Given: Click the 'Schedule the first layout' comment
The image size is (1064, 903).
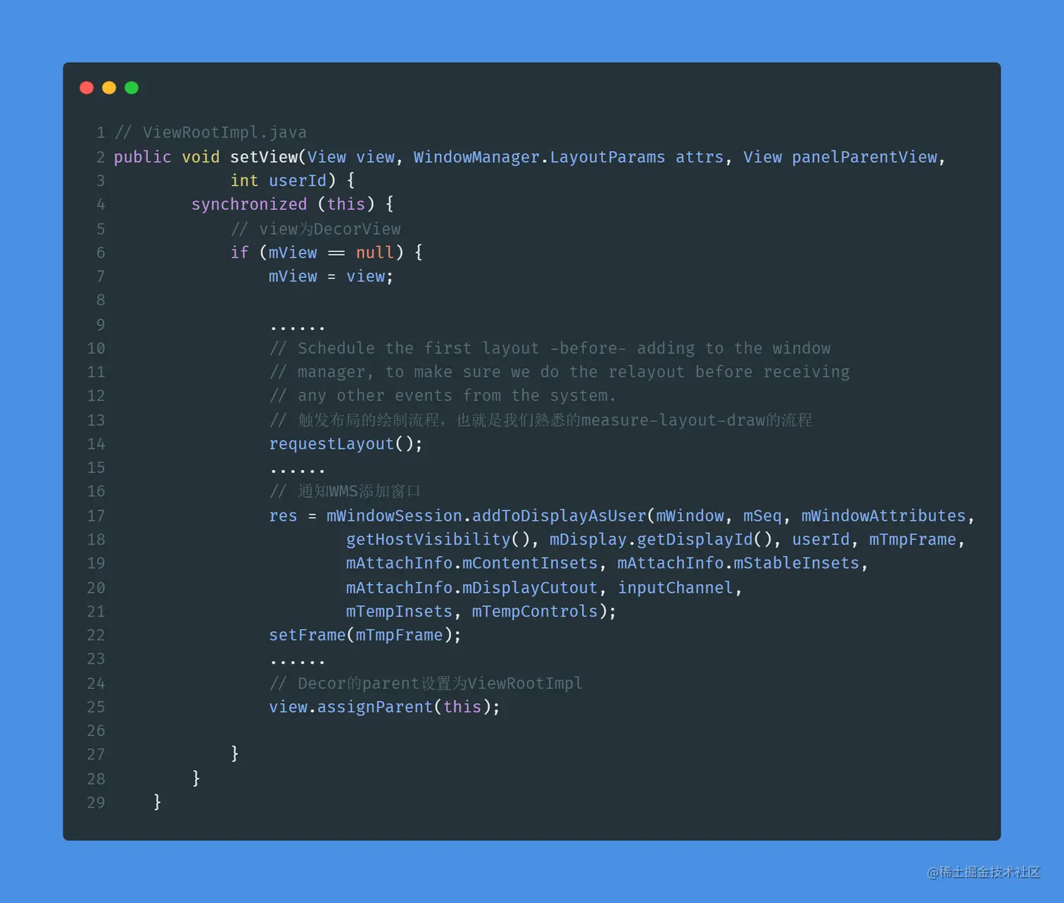Looking at the screenshot, I should [x=550, y=348].
